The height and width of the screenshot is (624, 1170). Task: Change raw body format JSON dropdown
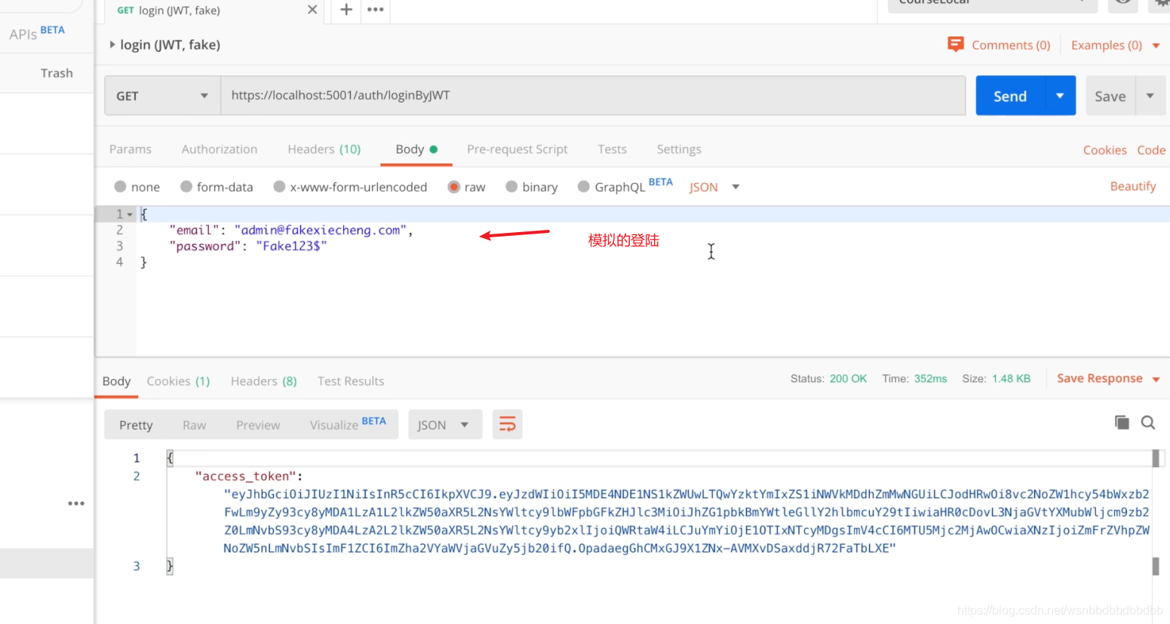coord(714,187)
